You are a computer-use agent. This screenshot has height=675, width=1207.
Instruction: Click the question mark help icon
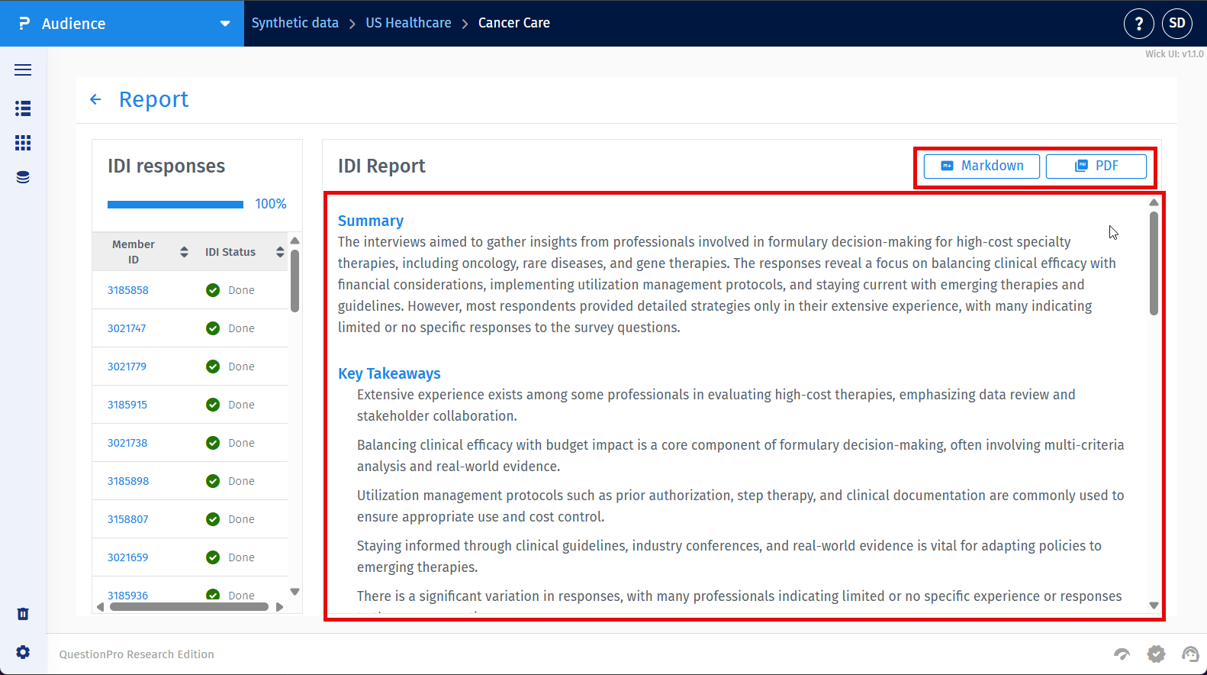point(1139,24)
